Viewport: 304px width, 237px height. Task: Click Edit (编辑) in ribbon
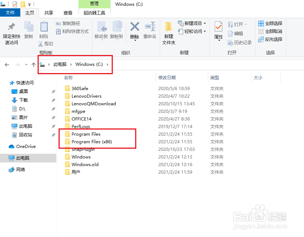coord(236,34)
